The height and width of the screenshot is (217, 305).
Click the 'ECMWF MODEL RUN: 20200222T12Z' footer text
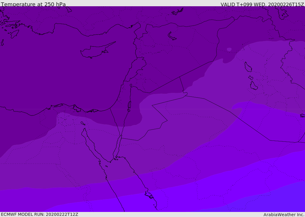(40, 215)
